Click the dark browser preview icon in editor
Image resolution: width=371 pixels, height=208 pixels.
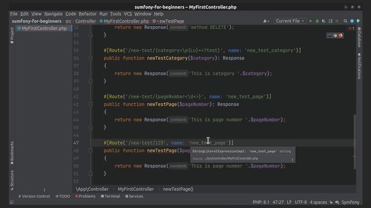329,36
